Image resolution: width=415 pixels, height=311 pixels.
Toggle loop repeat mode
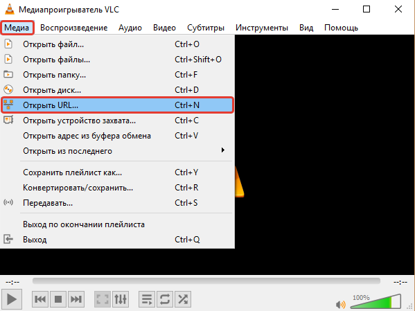[165, 299]
